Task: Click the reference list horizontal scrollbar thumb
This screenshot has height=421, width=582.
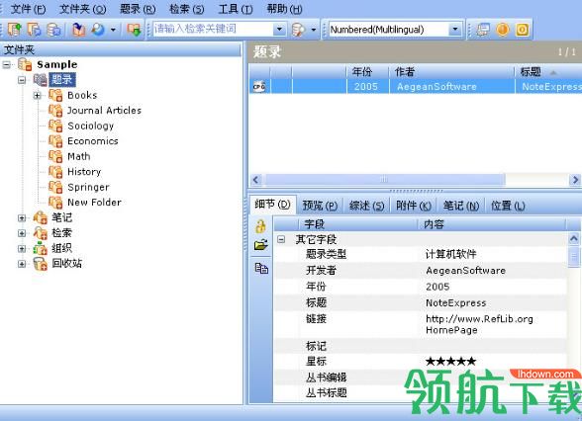Action: [x=383, y=180]
